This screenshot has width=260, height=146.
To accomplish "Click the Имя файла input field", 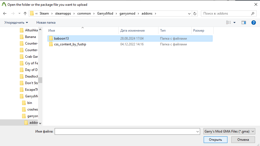I will [x=127, y=131].
